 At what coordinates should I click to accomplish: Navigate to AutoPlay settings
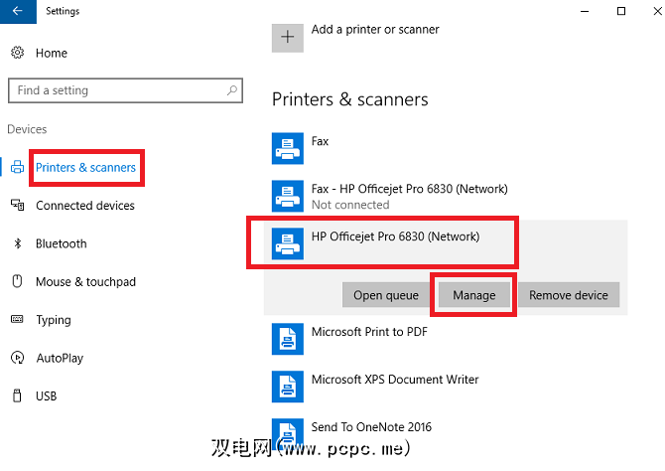click(60, 358)
